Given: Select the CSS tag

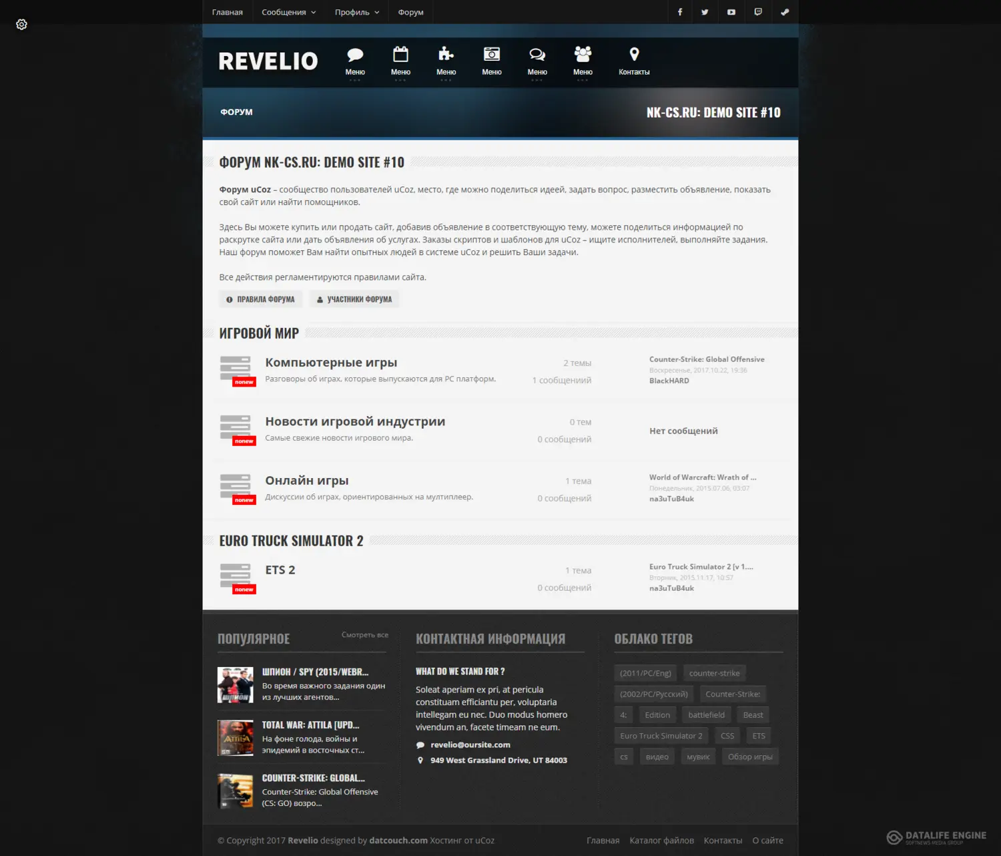Looking at the screenshot, I should click(x=727, y=736).
